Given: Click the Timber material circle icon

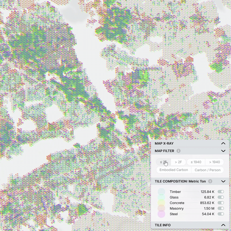Looking at the screenshot, I should point(161,192).
